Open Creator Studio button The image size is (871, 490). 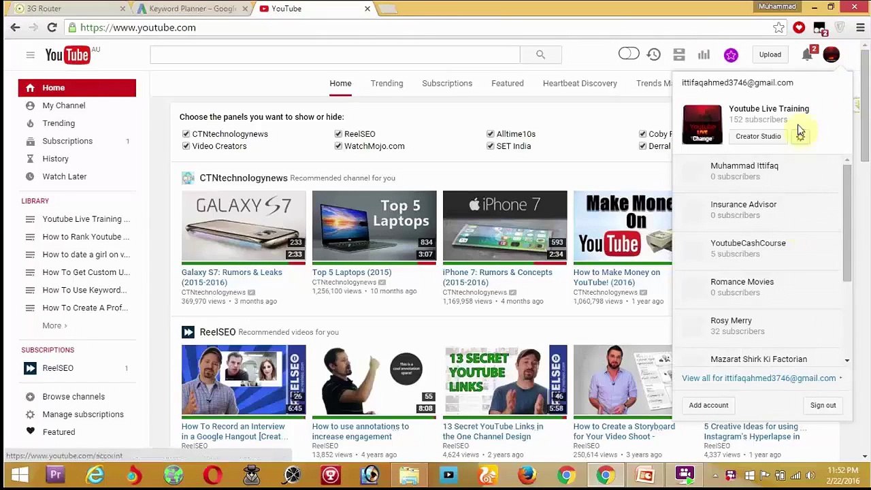(758, 136)
